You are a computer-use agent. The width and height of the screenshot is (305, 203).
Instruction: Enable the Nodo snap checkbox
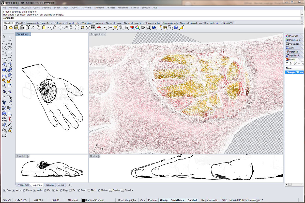[x=89, y=190]
